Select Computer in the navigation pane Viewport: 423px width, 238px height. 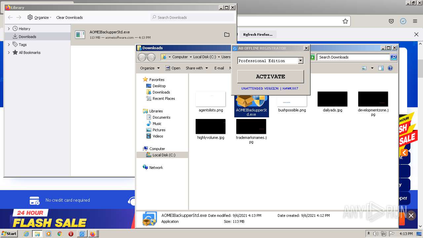point(157,149)
